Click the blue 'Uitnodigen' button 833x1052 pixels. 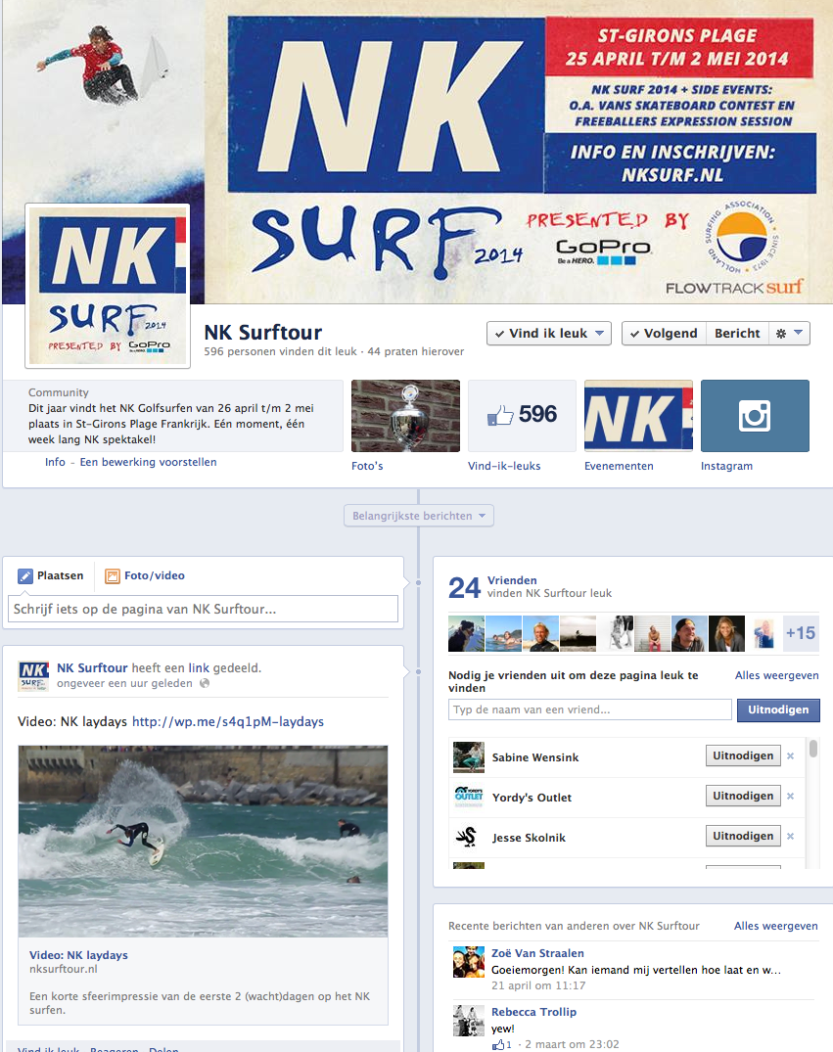pos(778,709)
